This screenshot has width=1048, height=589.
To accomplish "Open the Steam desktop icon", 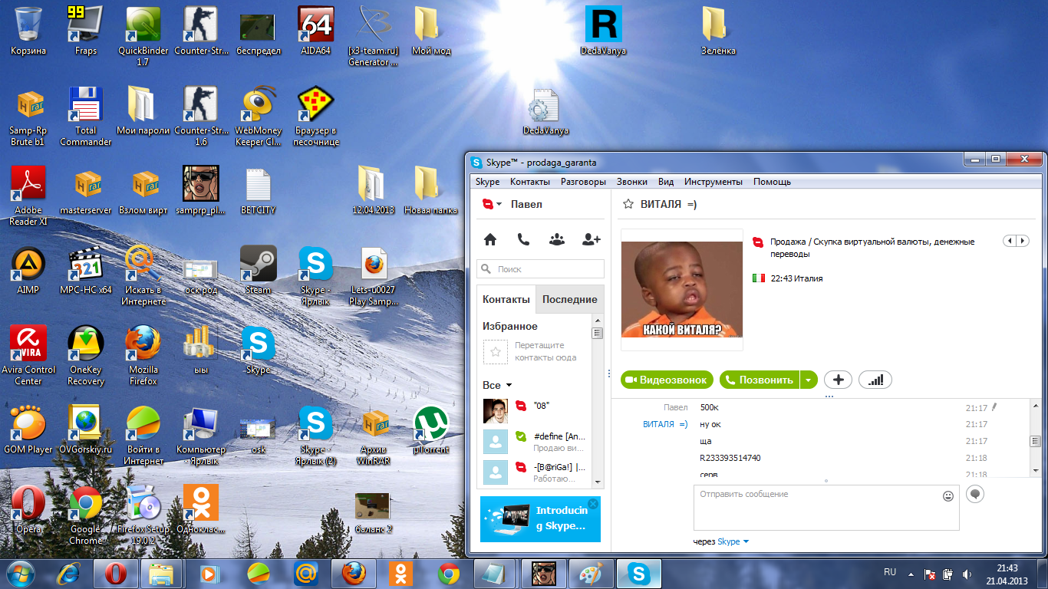I will click(x=258, y=270).
